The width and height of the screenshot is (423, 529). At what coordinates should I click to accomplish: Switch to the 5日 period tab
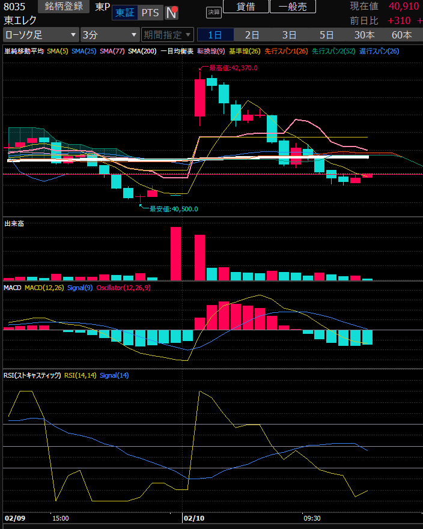click(327, 34)
